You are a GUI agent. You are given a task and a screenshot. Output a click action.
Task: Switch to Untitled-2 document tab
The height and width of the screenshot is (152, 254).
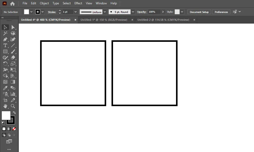pos(163,20)
